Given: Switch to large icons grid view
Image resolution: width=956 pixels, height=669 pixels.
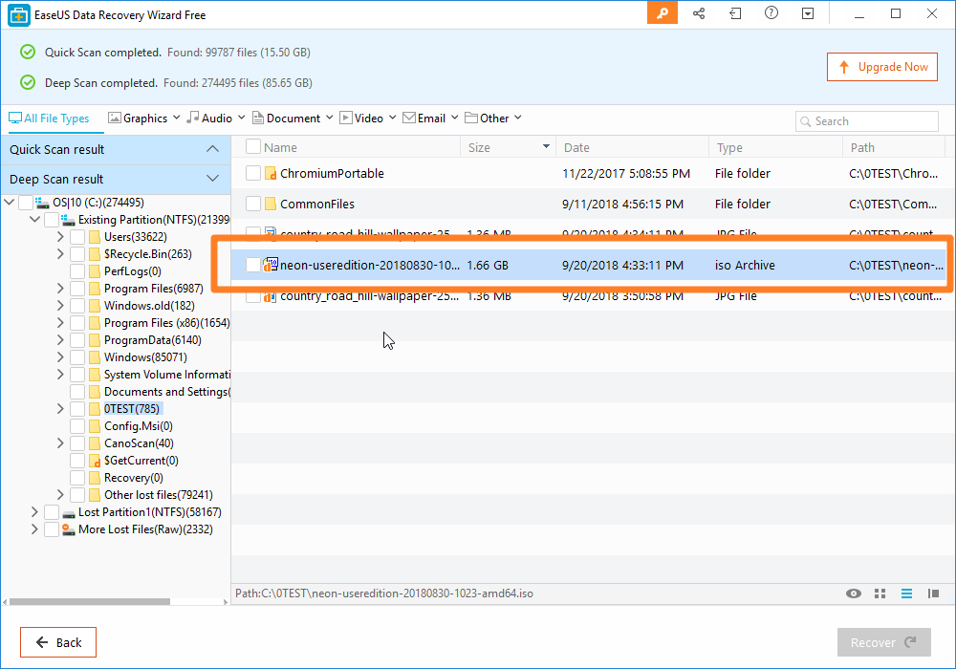Looking at the screenshot, I should coord(880,593).
